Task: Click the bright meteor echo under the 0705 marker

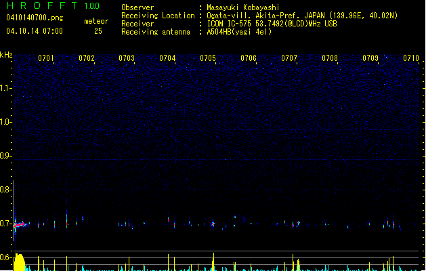Action: tap(213, 224)
